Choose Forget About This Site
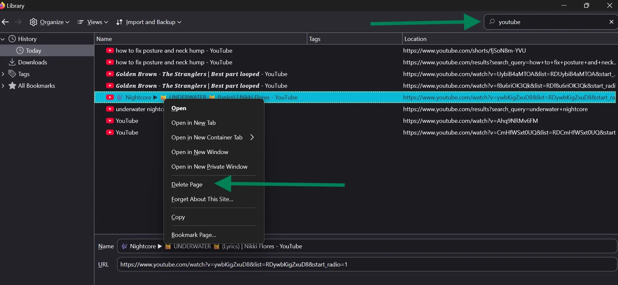 213,199
